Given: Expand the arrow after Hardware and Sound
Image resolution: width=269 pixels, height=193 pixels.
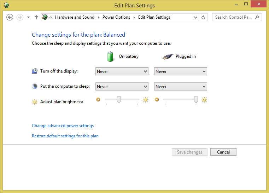Looking at the screenshot, I should 99,17.
